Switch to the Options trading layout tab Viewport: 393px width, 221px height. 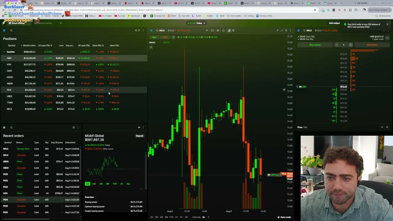[43, 23]
